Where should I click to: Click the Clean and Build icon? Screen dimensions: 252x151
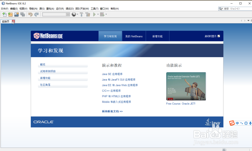coord(88,14)
